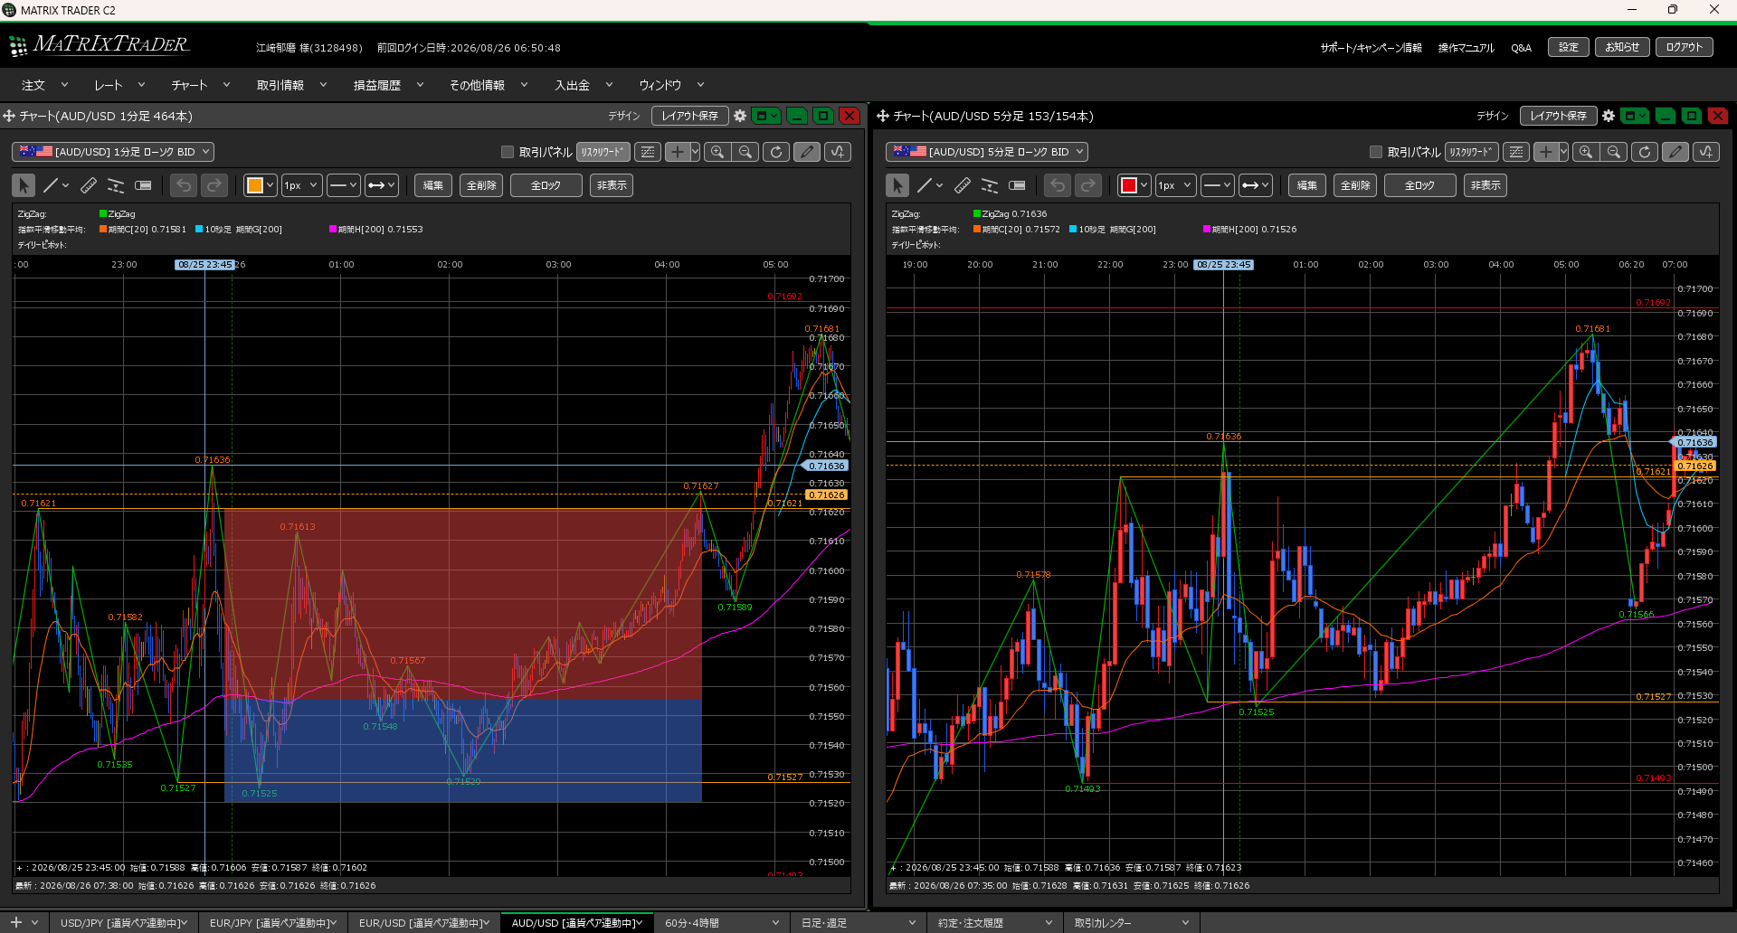Open the chart settings lines icon in the 1分足 chart
Image resolution: width=1737 pixels, height=933 pixels.
[648, 152]
